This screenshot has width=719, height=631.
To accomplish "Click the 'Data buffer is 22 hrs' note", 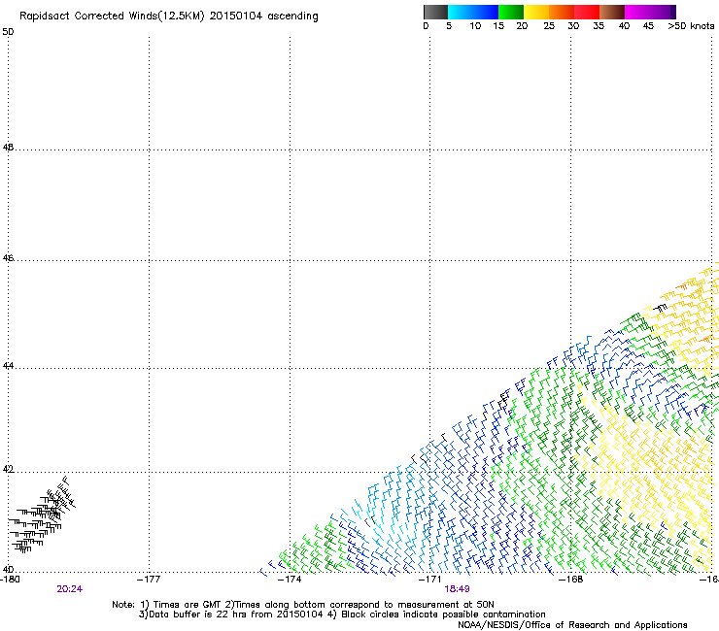I will [x=231, y=614].
